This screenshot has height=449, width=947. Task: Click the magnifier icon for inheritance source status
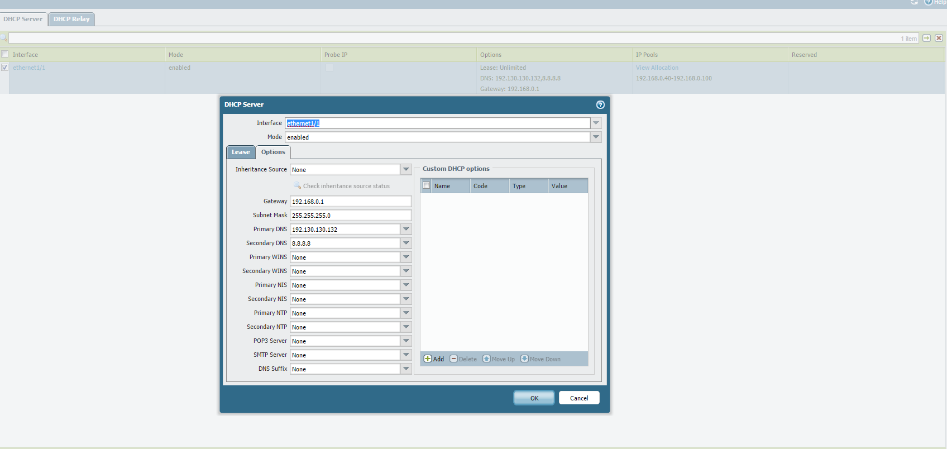(297, 185)
